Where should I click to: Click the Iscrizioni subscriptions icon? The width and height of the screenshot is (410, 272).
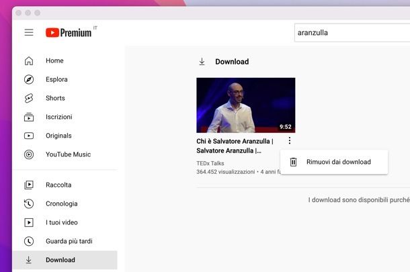click(29, 117)
